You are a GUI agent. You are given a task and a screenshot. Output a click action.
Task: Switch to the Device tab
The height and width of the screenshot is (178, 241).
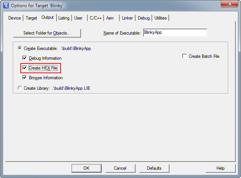pyautogui.click(x=14, y=18)
